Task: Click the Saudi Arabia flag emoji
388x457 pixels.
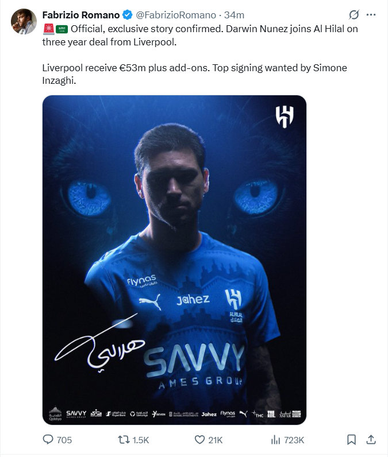Action: pyautogui.click(x=62, y=29)
